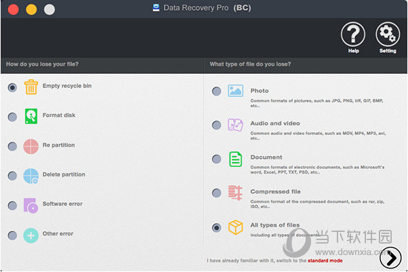Click the purple Software error icon
The height and width of the screenshot is (272, 408).
[x=30, y=206]
